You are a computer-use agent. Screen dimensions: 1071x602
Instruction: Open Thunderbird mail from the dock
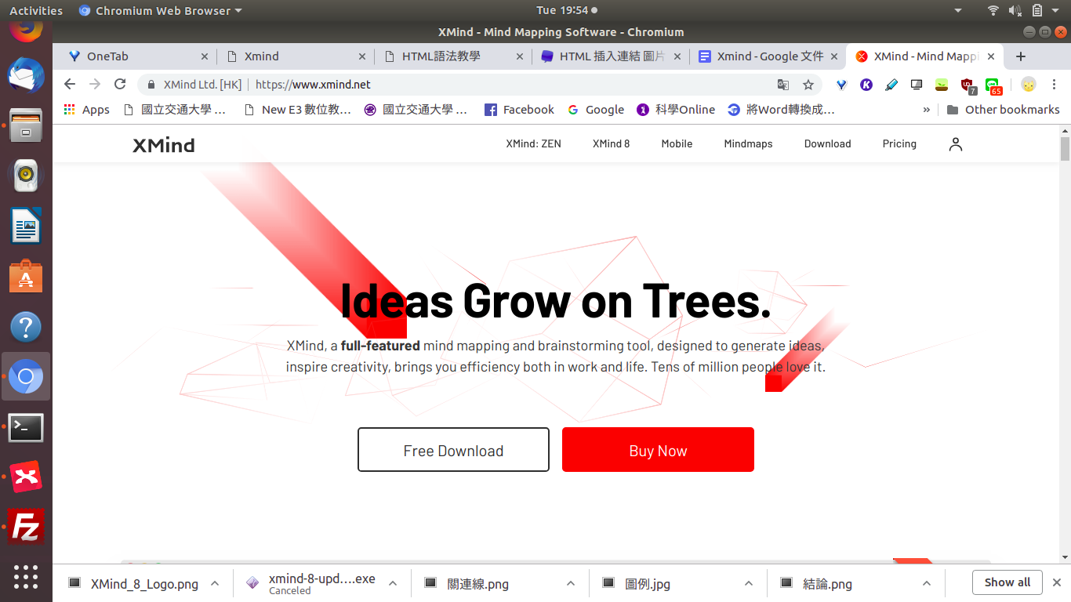pyautogui.click(x=26, y=76)
